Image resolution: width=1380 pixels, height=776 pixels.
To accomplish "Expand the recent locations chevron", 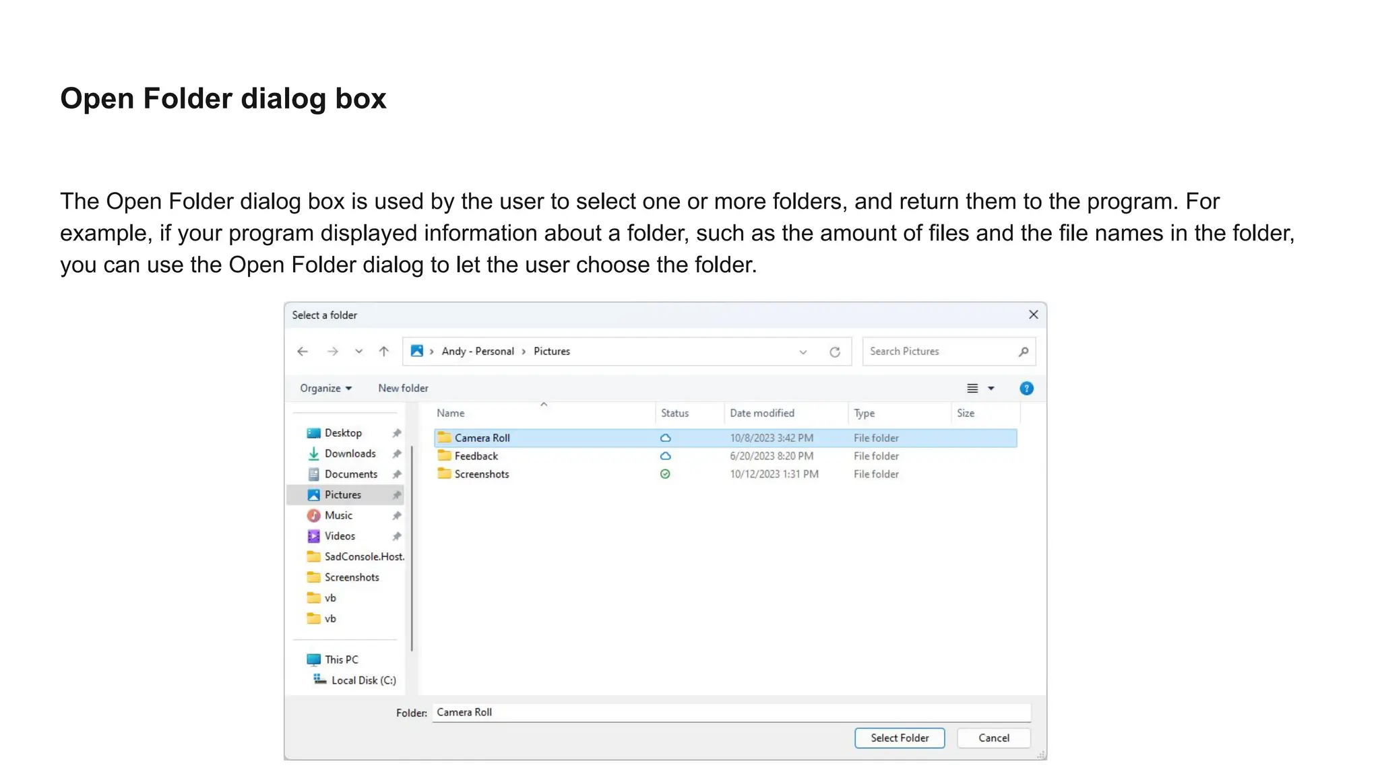I will pyautogui.click(x=358, y=352).
